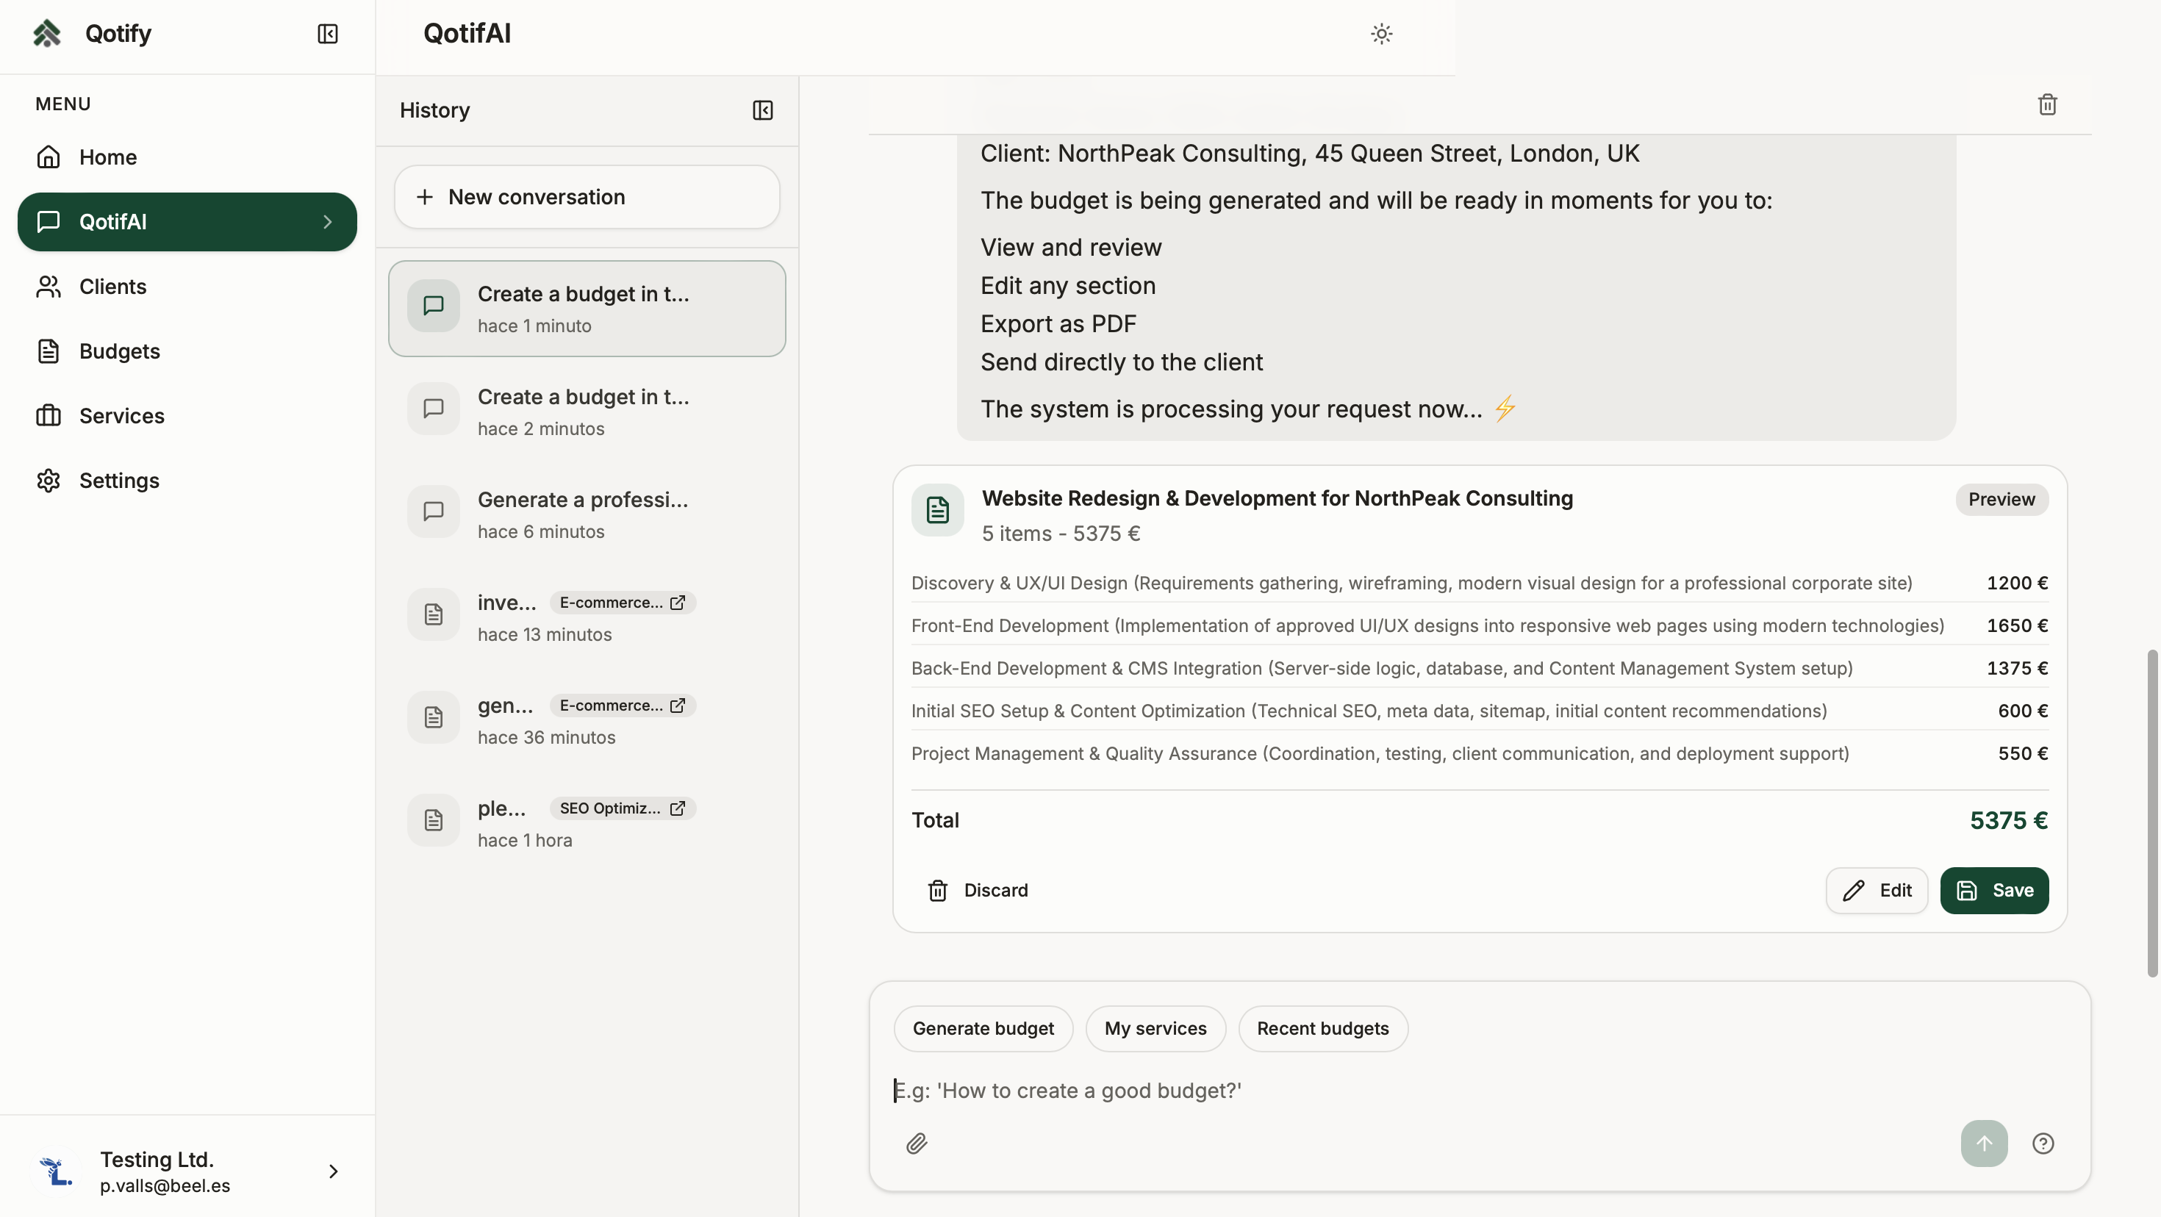2161x1217 pixels.
Task: Click the paperclip attachment icon in chat input
Action: pyautogui.click(x=917, y=1144)
